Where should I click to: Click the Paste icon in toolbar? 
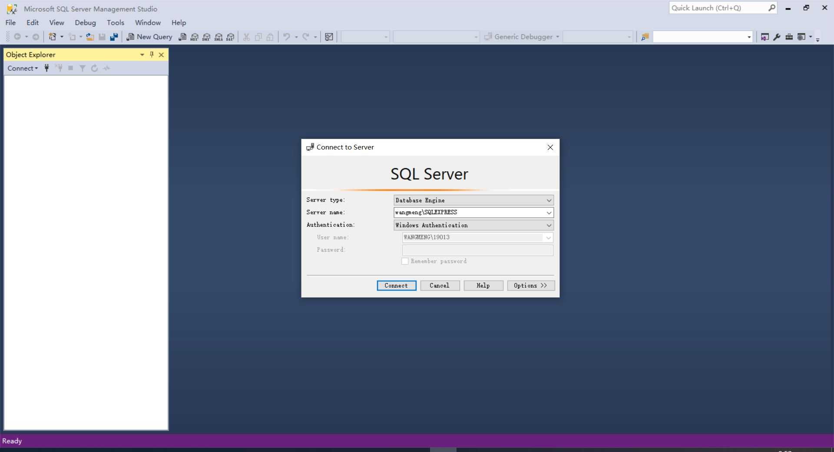point(270,37)
